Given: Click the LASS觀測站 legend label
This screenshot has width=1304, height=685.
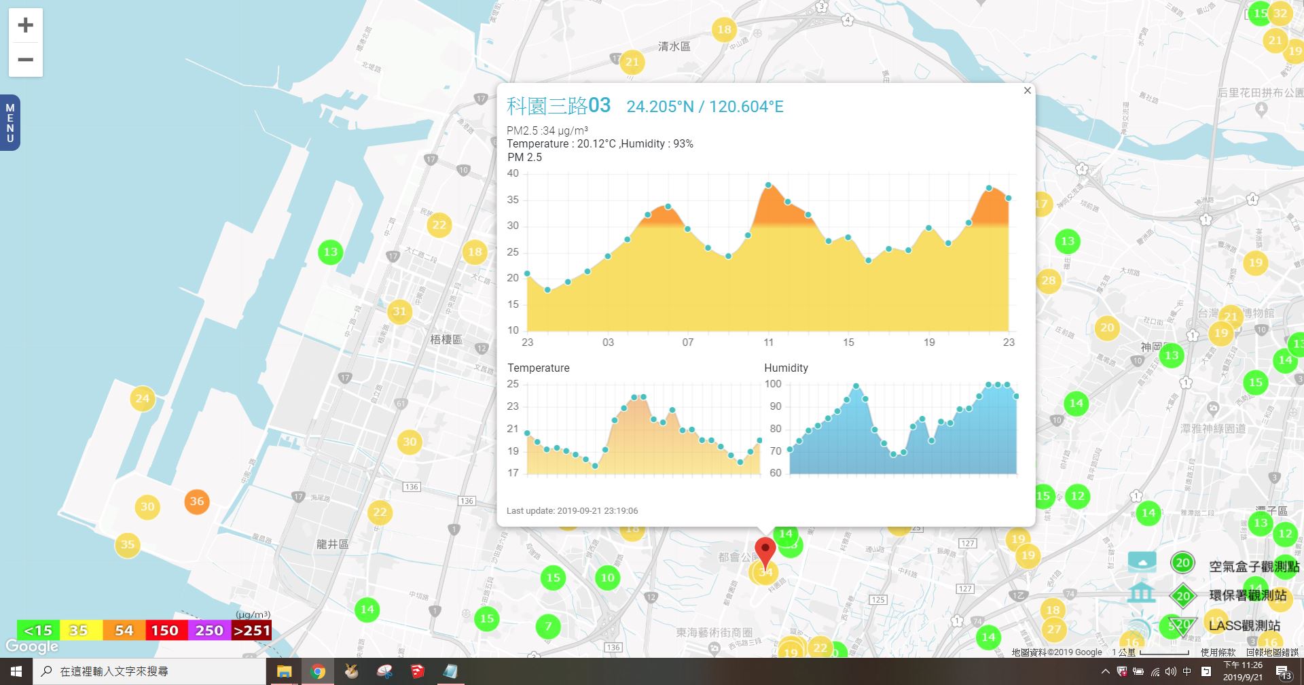Looking at the screenshot, I should click(x=1244, y=625).
